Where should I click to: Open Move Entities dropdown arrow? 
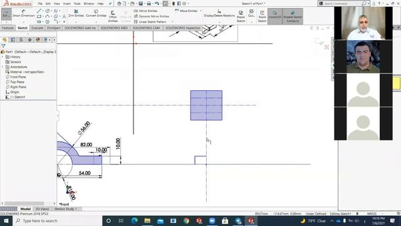(200, 11)
